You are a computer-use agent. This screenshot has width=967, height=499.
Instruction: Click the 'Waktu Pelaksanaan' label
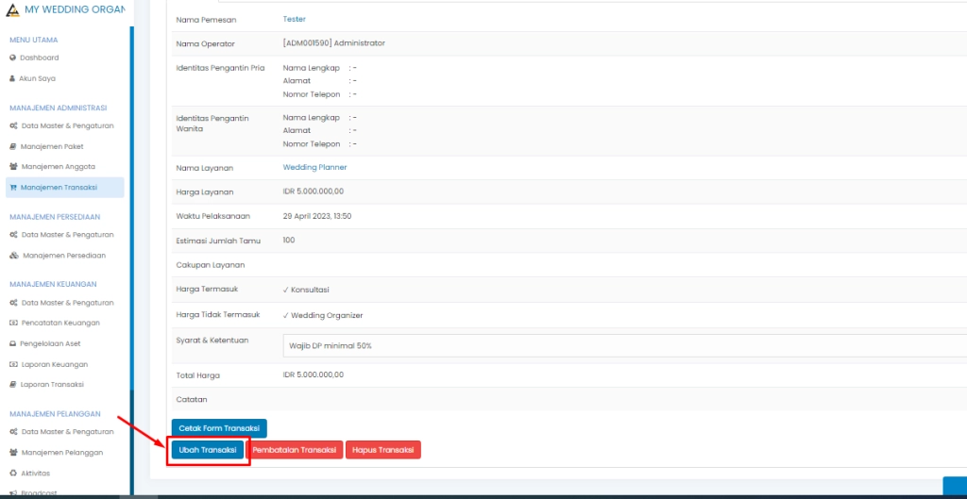point(212,216)
